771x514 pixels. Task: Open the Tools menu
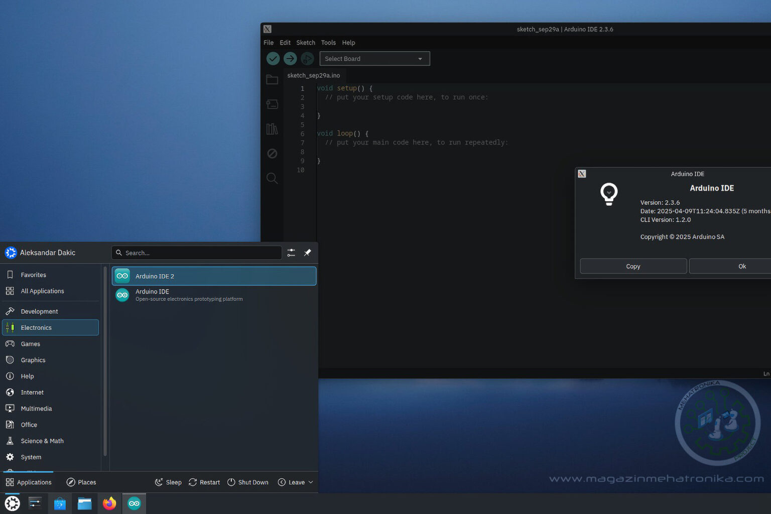point(328,43)
